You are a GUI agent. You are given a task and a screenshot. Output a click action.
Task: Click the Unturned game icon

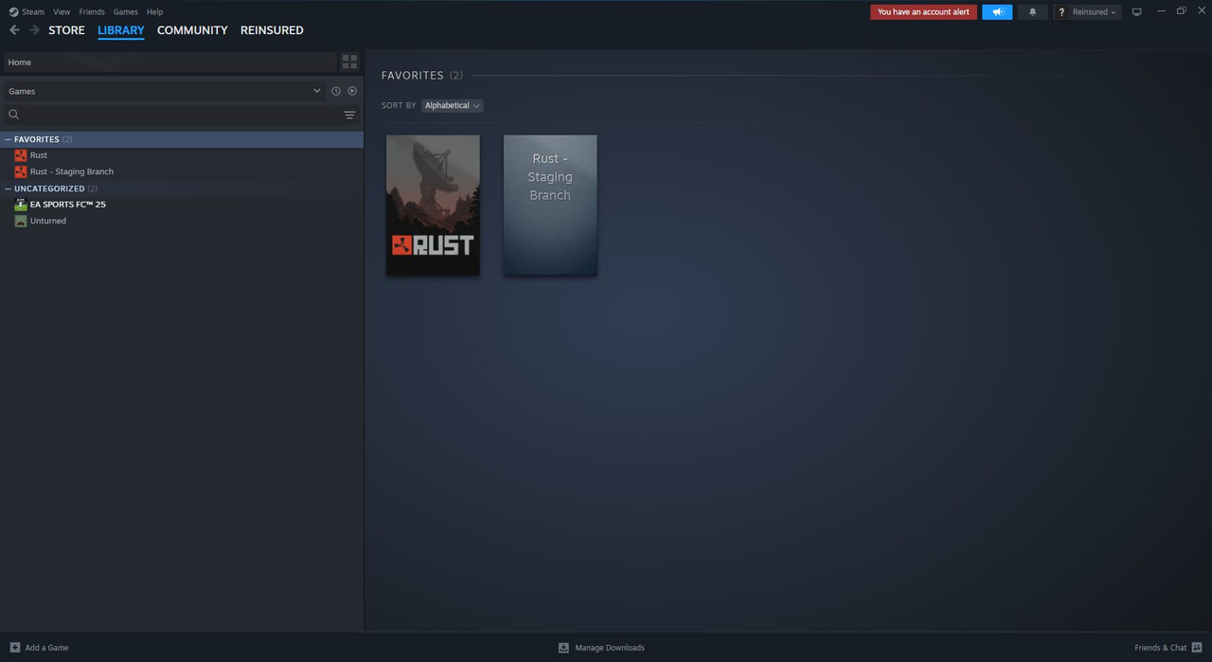point(21,221)
